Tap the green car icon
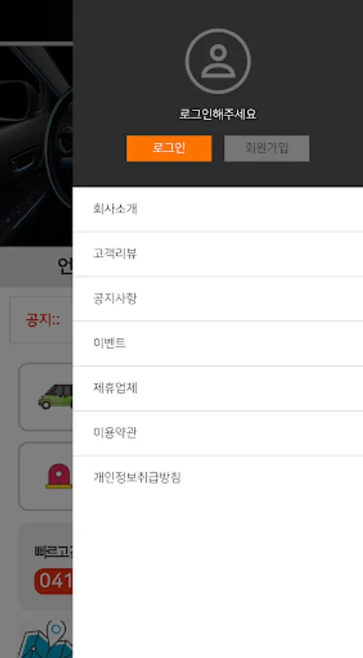Image resolution: width=363 pixels, height=658 pixels. coord(55,396)
